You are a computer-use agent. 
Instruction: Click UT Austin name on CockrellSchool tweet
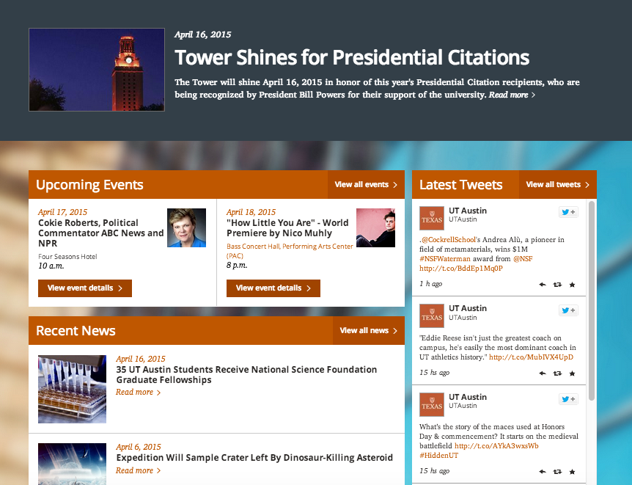468,211
